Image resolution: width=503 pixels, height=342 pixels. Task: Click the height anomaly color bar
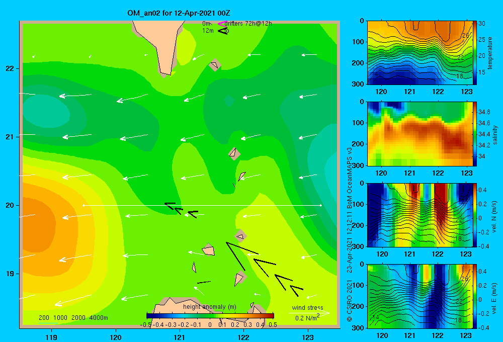[x=210, y=316]
